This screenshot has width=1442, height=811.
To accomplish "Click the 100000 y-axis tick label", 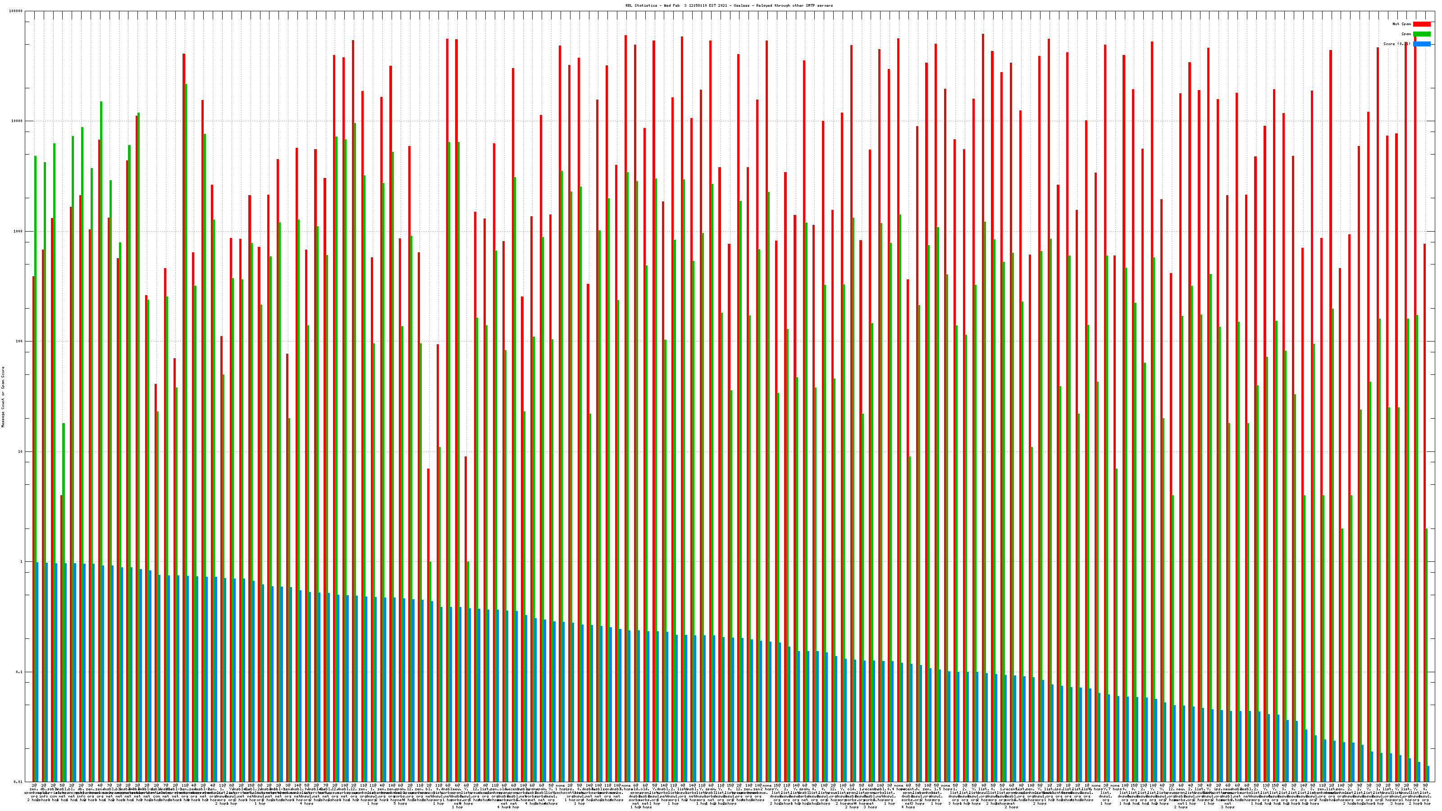I will point(16,11).
